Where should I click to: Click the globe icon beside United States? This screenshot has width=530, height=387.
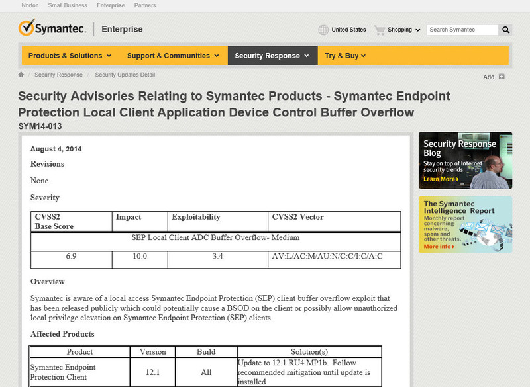click(323, 30)
